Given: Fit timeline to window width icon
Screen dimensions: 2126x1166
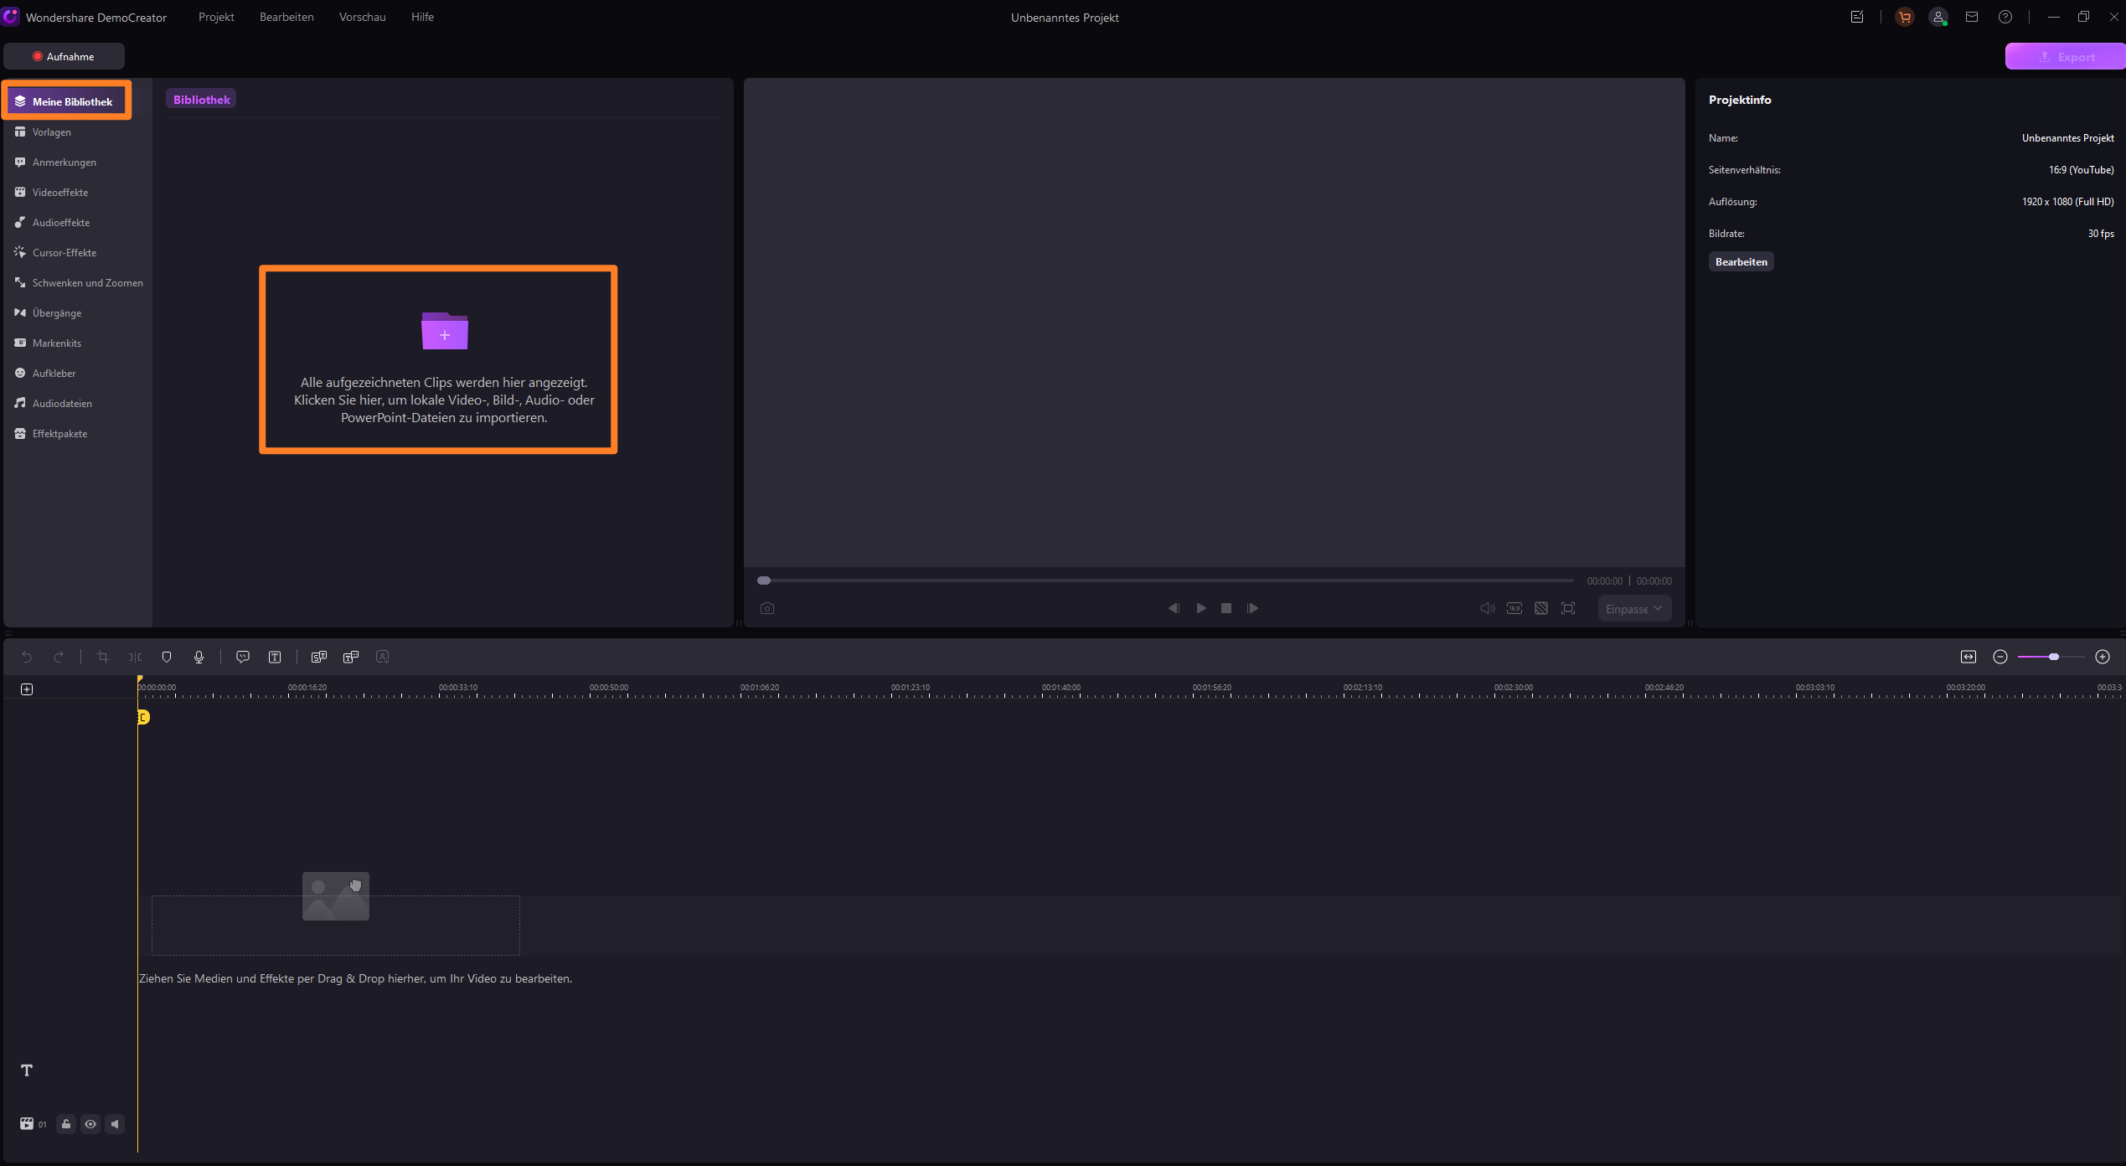Looking at the screenshot, I should tap(1969, 657).
